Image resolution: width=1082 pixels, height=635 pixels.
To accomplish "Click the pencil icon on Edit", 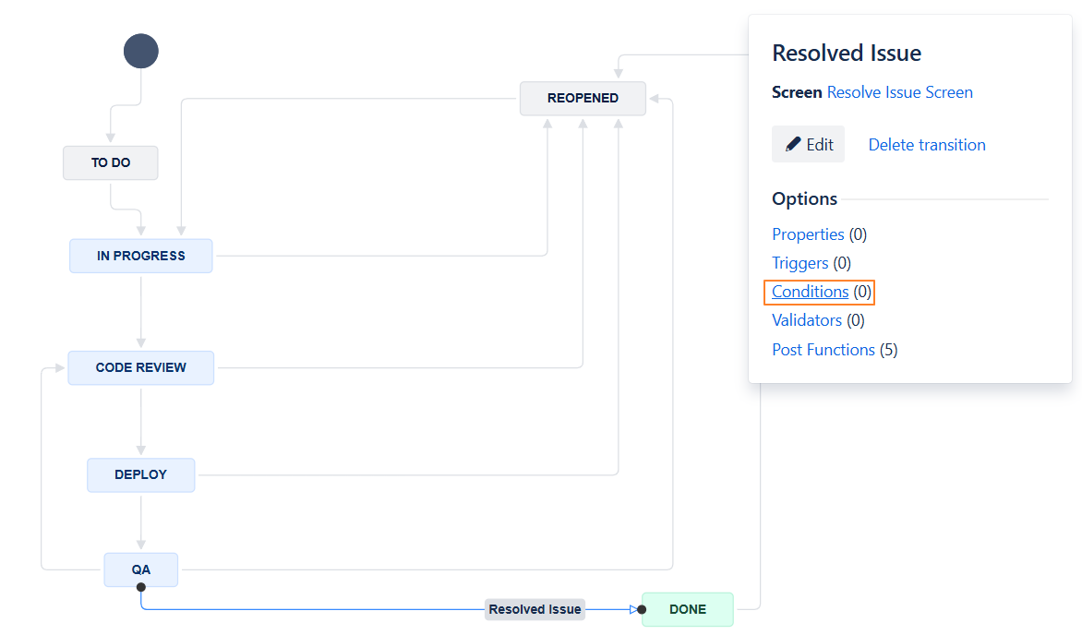I will [x=793, y=145].
